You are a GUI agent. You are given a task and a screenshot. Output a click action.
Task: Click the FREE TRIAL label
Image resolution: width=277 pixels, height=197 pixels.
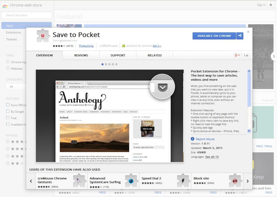point(264,146)
